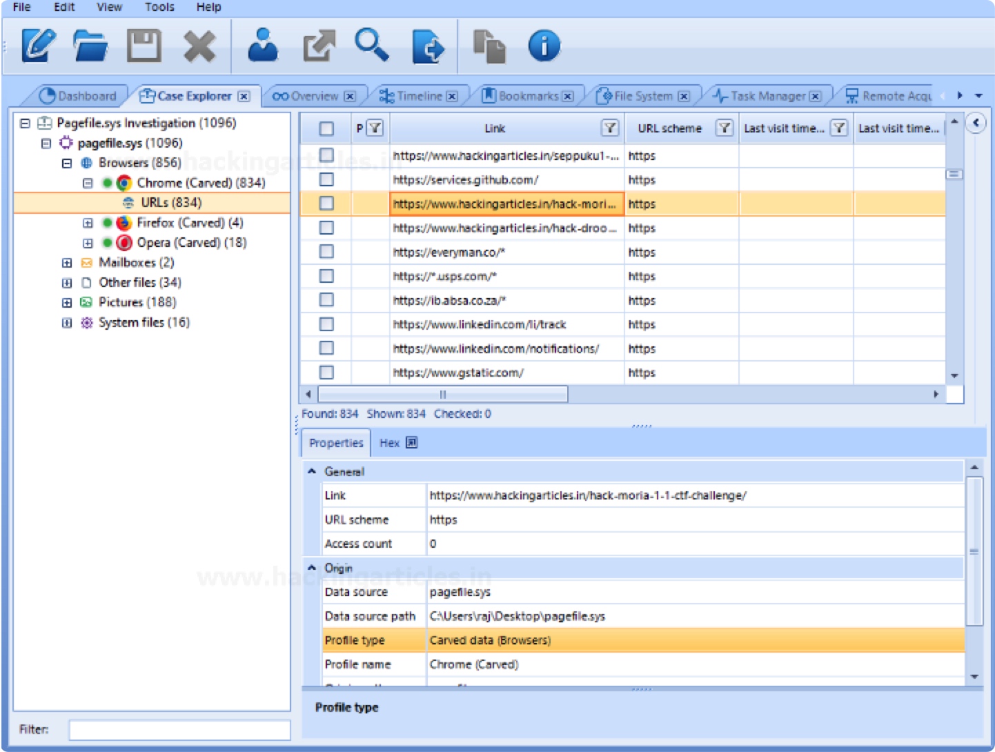Click the properties panel vertical scrollbar
Screen dimensions: 995x752
[974, 551]
